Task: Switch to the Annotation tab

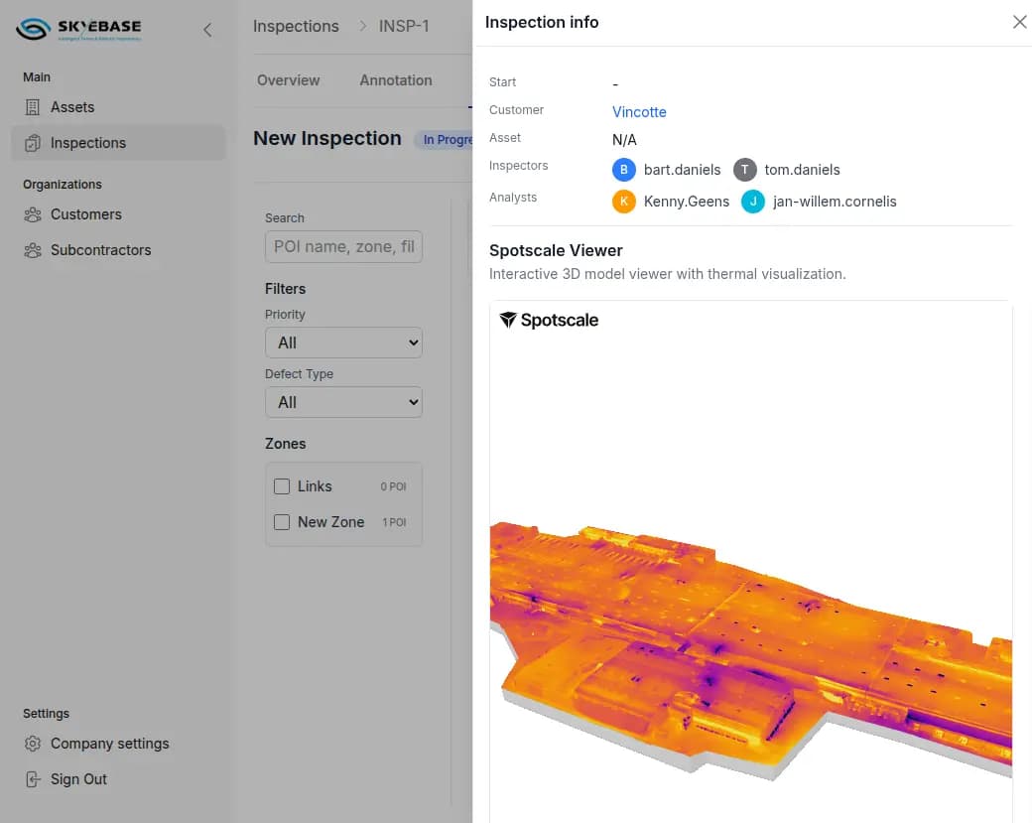Action: [x=395, y=80]
